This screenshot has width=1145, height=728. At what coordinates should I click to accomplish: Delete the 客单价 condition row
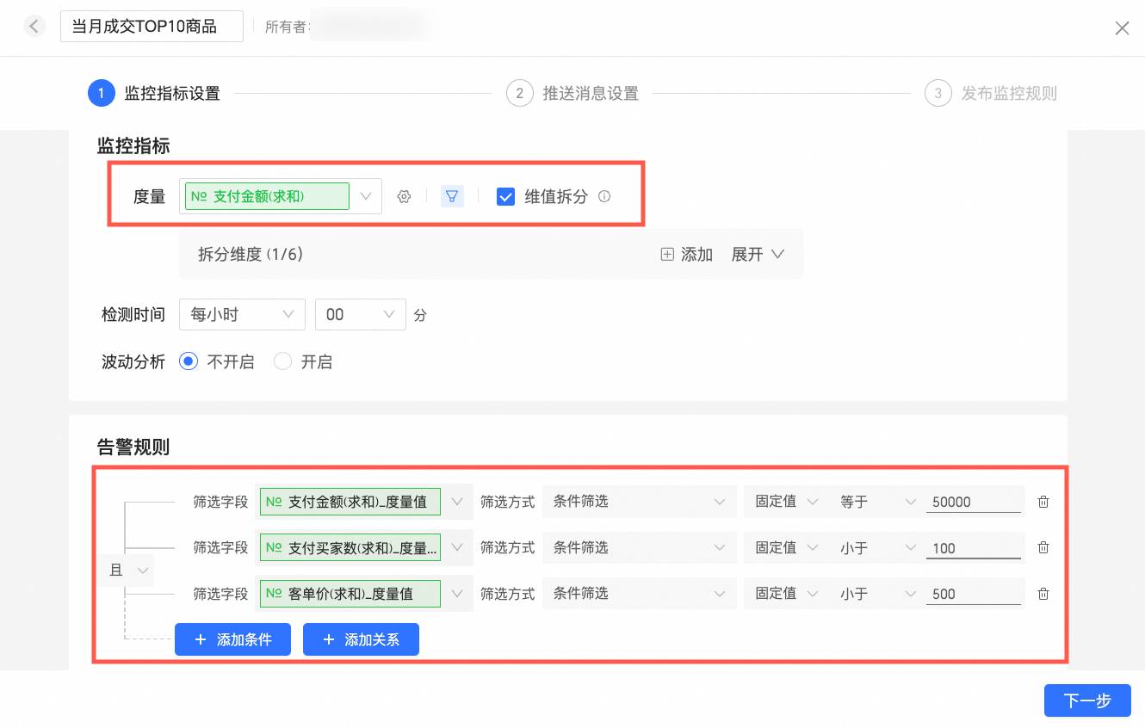click(1043, 594)
